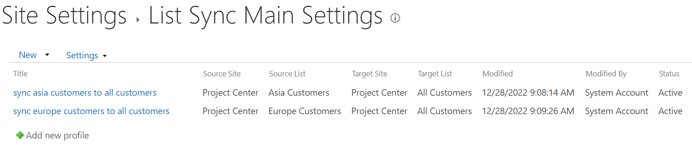Click the breadcrumb arrow after Site Settings

pyautogui.click(x=138, y=19)
